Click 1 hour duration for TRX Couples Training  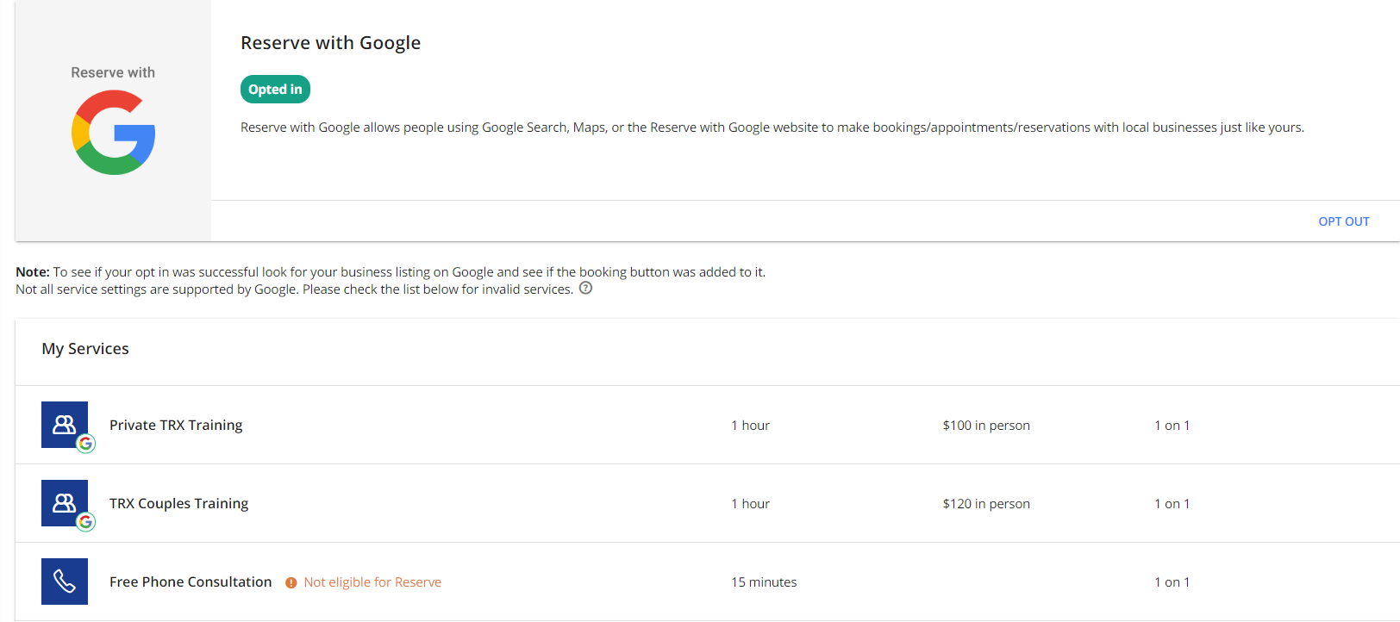(750, 504)
